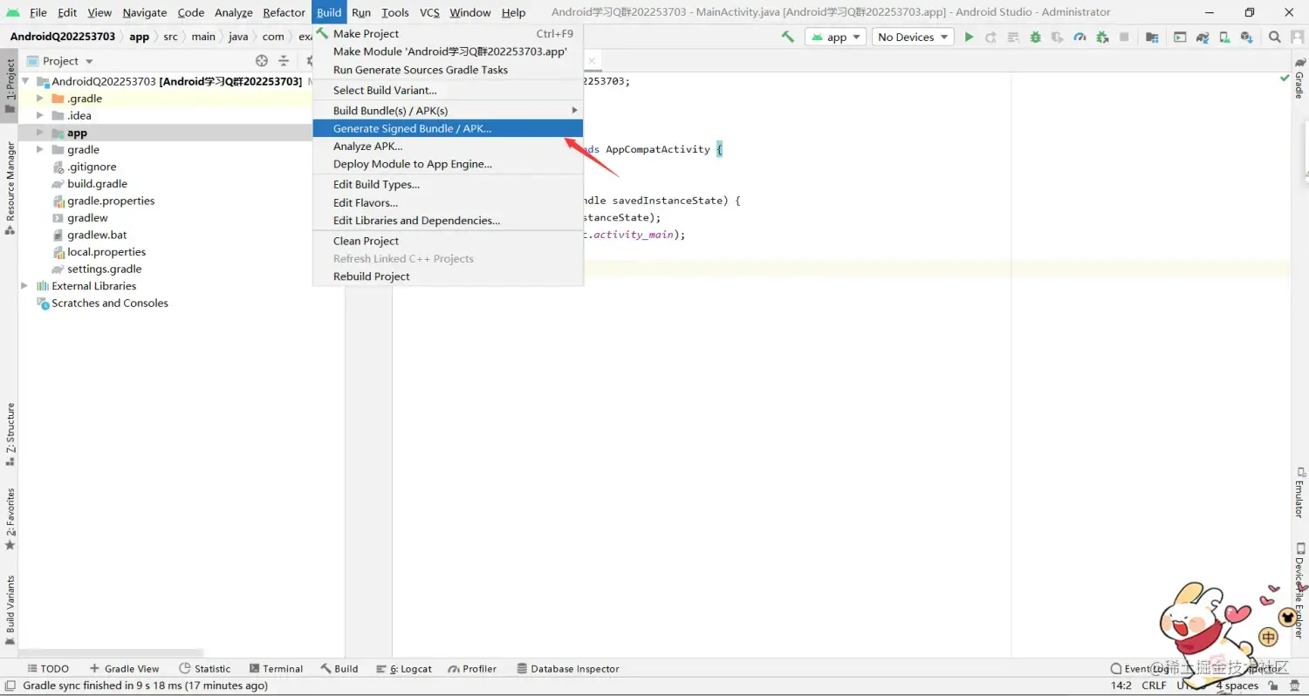Select the settings.gradle file in tree
This screenshot has height=696, width=1309.
(x=104, y=269)
